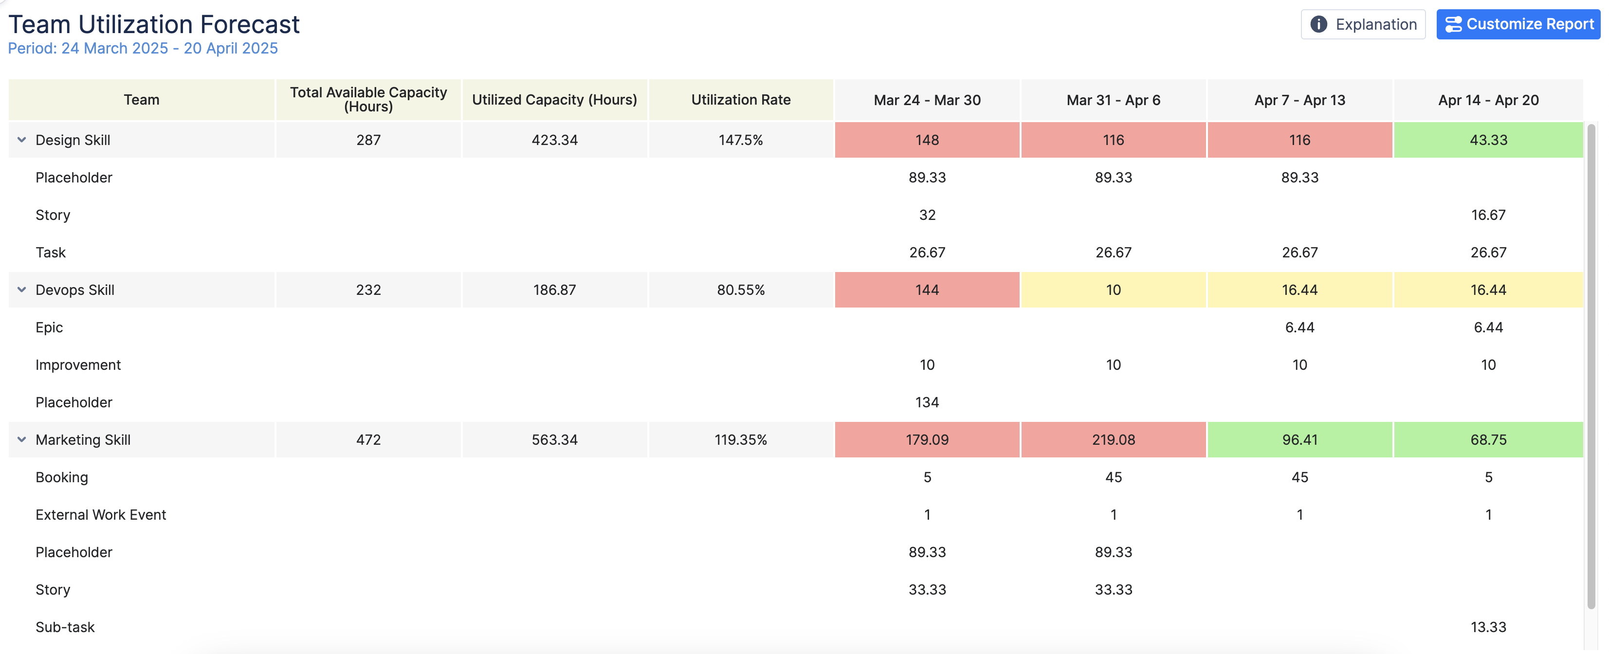1609x654 pixels.
Task: Collapse the Devops Skill row
Action: click(x=22, y=290)
